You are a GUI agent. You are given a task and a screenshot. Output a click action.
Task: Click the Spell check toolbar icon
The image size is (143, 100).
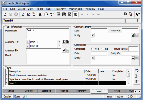pos(52,14)
